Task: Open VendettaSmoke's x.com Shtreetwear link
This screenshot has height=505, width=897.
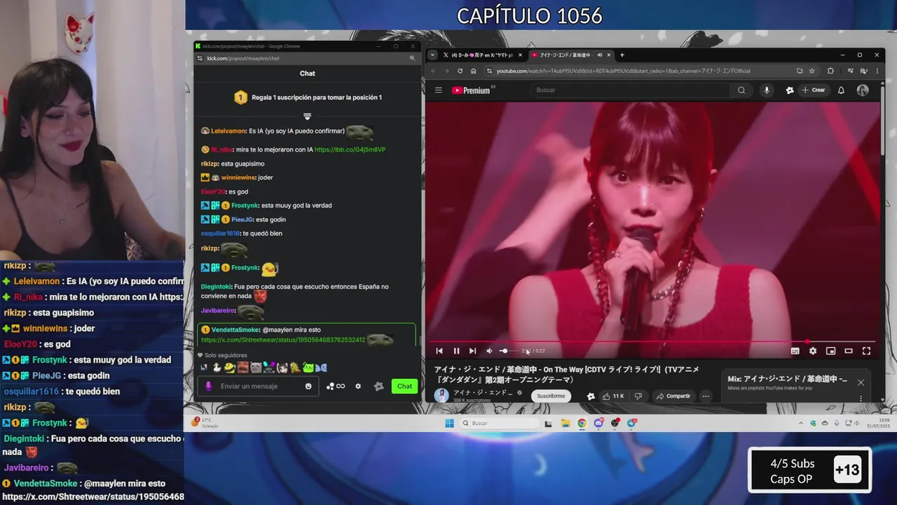Action: point(283,339)
